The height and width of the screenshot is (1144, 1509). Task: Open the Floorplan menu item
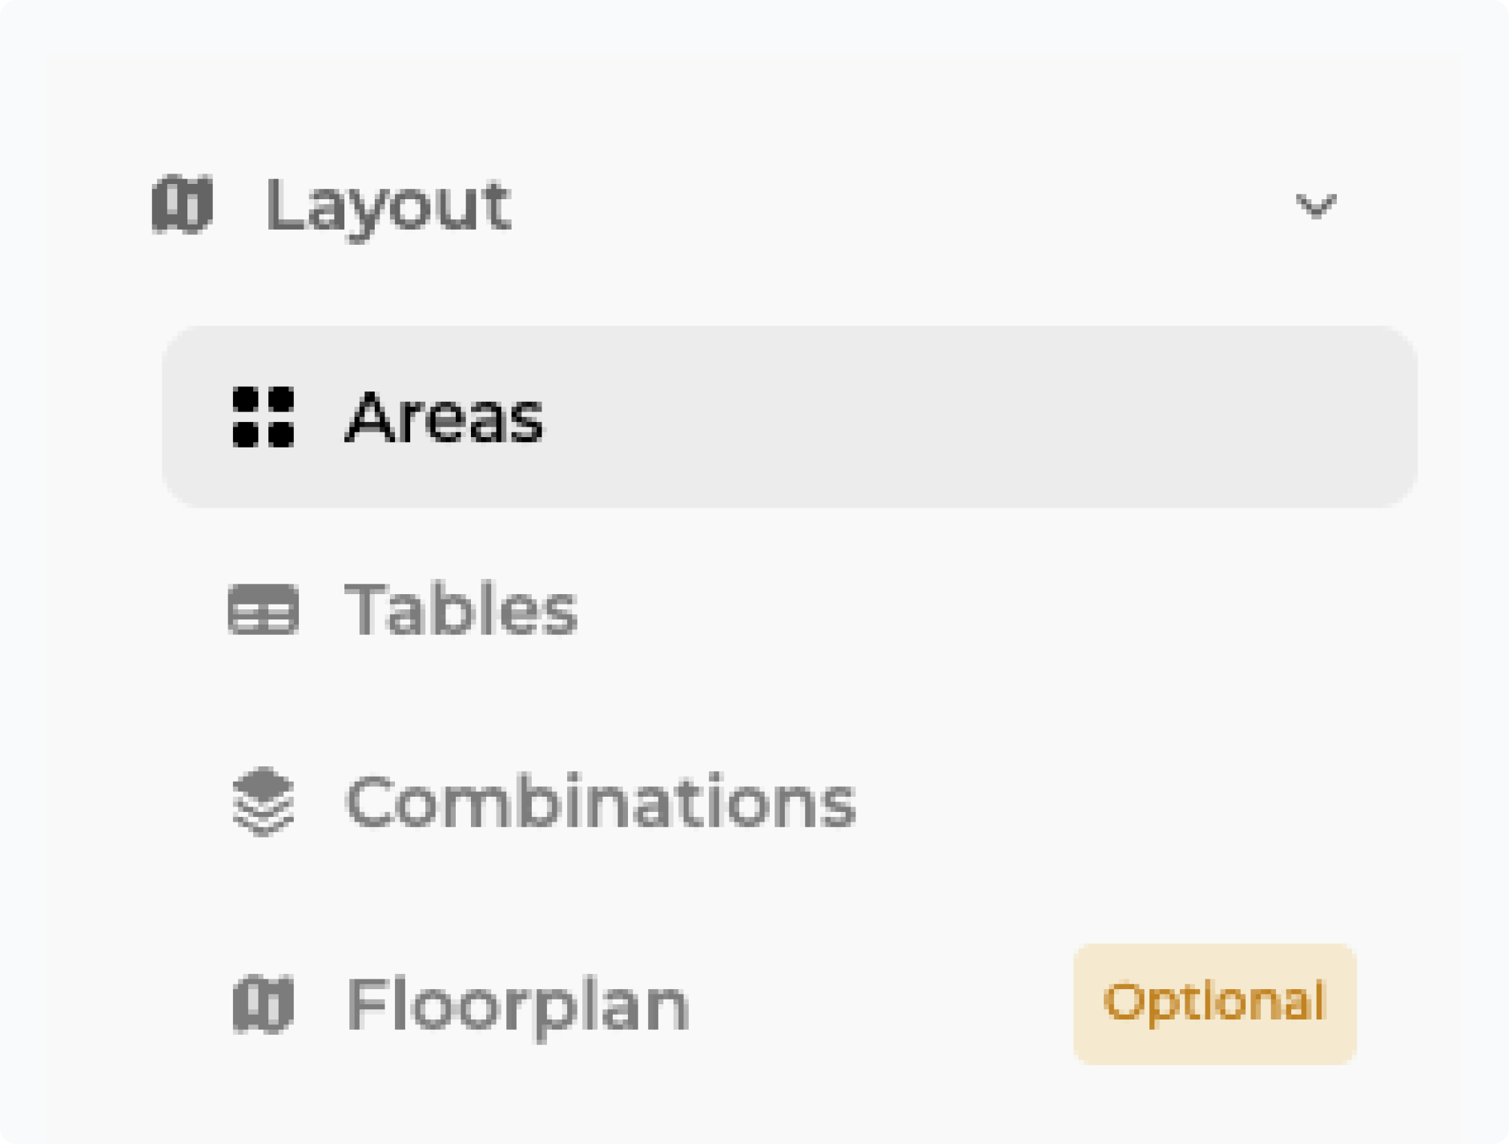[517, 1004]
